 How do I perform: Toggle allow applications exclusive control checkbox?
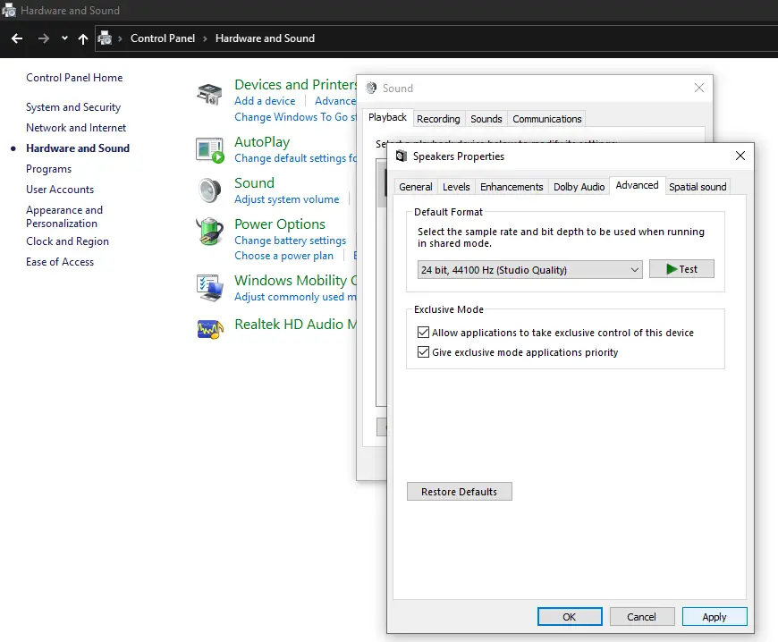point(423,333)
